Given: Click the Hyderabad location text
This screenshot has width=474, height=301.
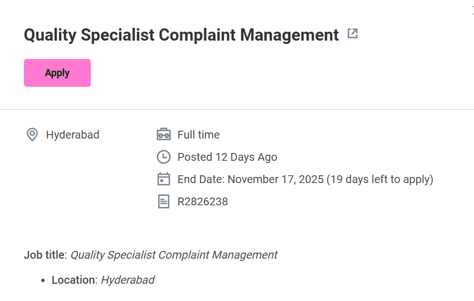Looking at the screenshot, I should 72,135.
